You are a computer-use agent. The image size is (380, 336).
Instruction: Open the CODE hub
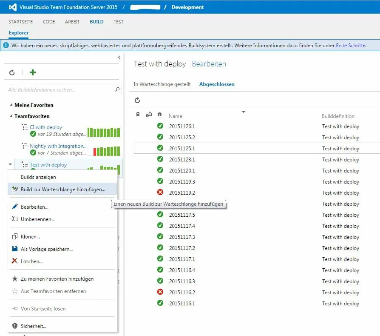[x=49, y=22]
